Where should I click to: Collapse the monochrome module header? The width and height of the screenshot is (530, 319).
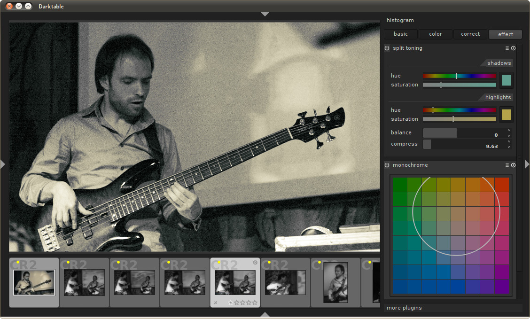pos(410,165)
